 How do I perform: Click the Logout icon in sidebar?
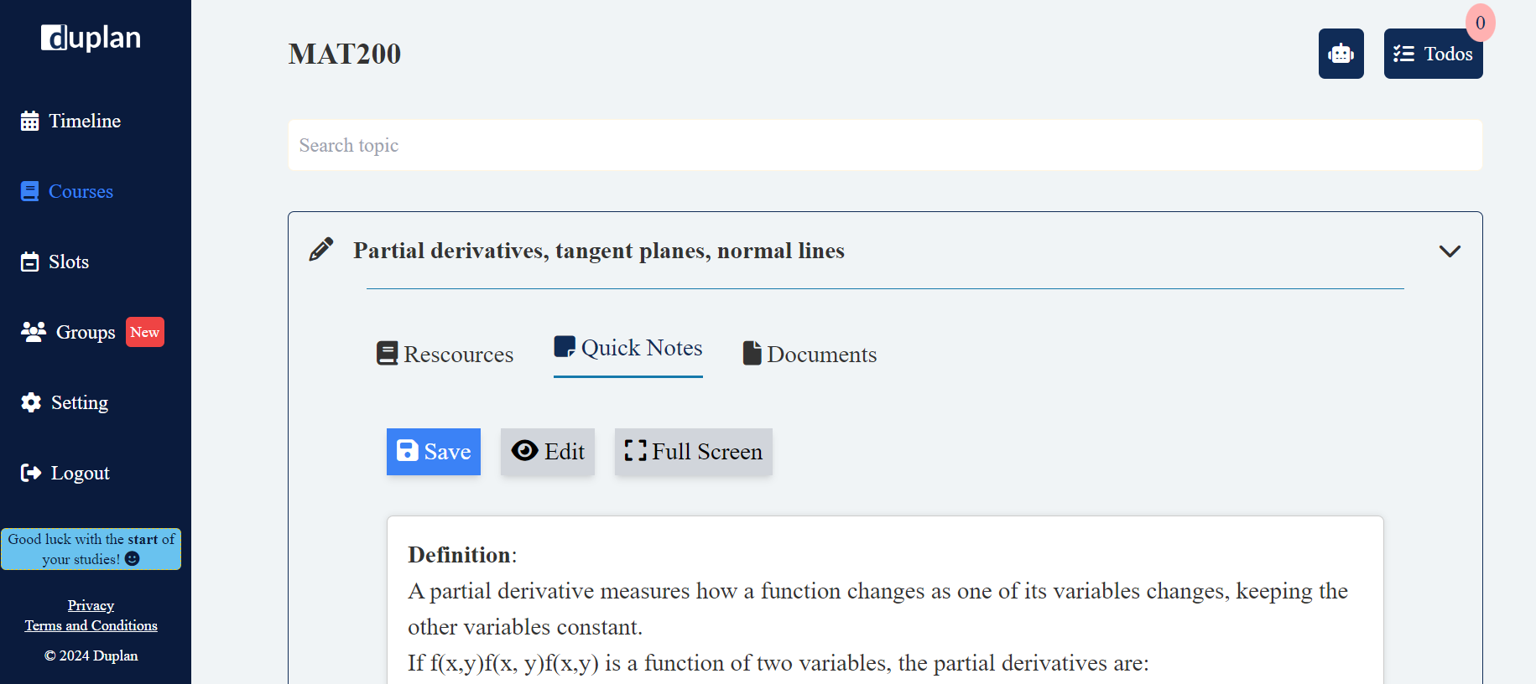point(30,472)
